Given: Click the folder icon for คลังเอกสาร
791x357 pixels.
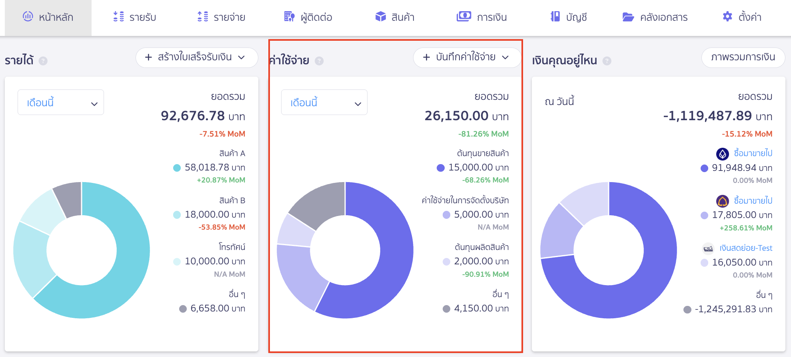Looking at the screenshot, I should click(x=628, y=17).
